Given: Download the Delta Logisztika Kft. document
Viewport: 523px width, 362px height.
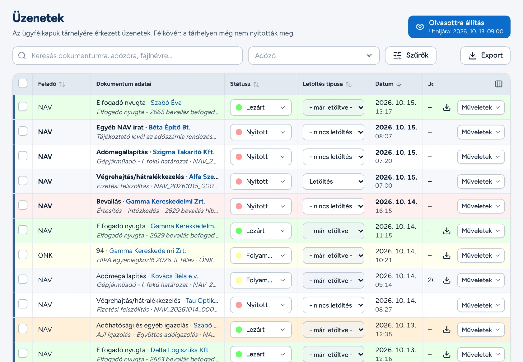Looking at the screenshot, I should [447, 354].
